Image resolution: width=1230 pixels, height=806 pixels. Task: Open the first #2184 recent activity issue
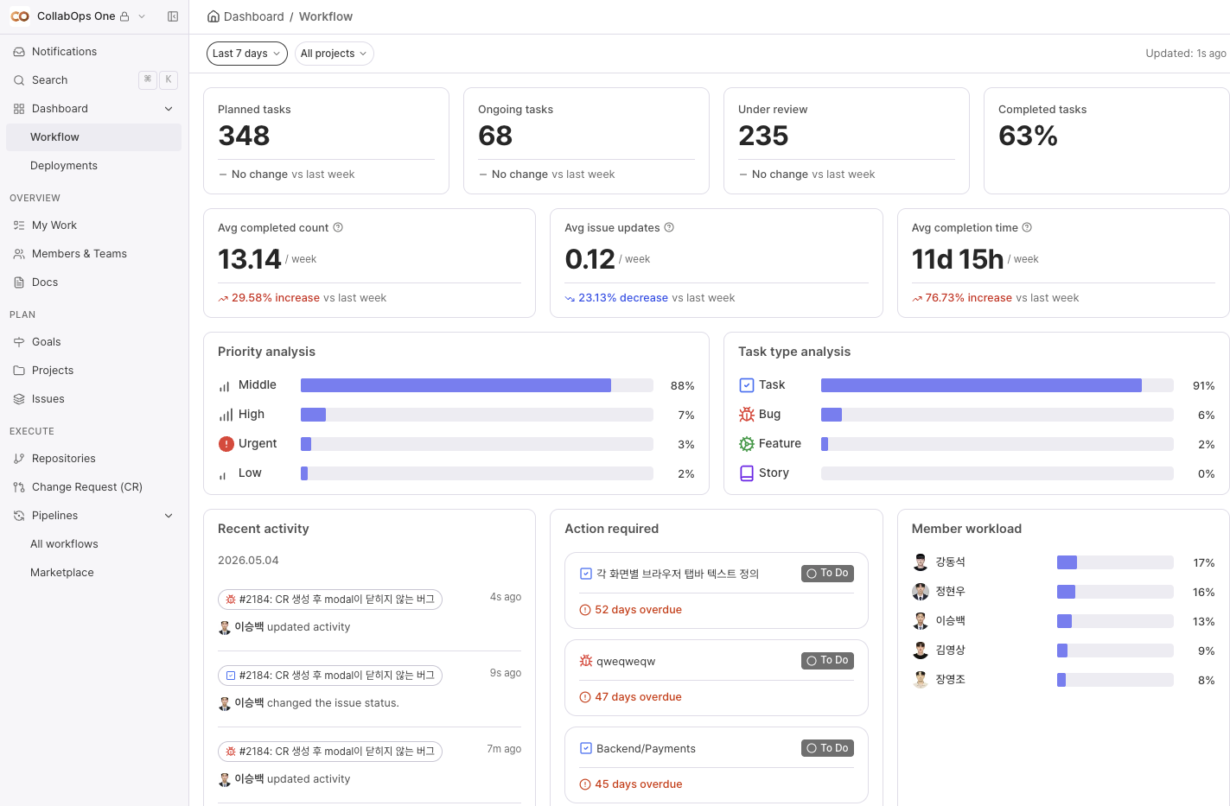coord(330,600)
